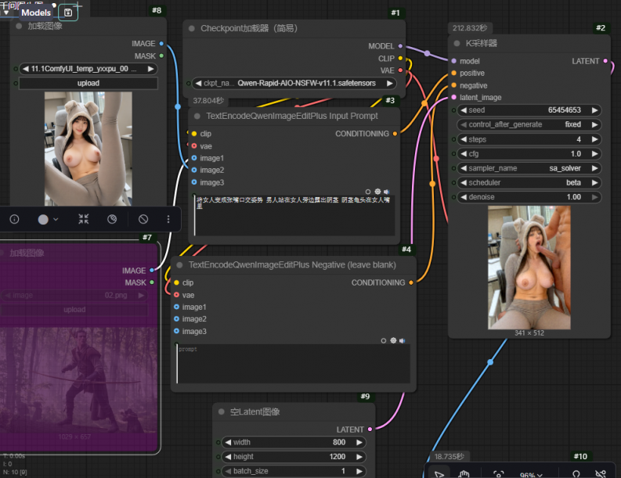621x478 pixels.
Task: Expand the scheduler beta dropdown
Action: (x=529, y=182)
